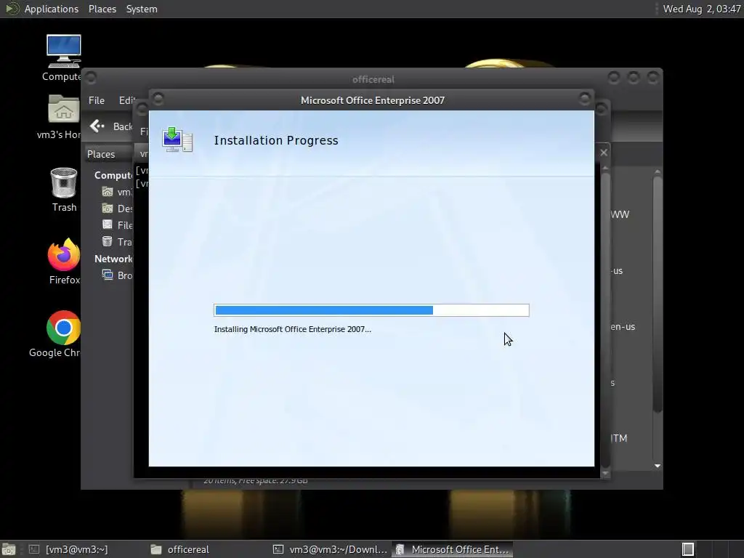Screen dimensions: 744x558
Task: Click the Desktop folder icon in sidebar
Action: pyautogui.click(x=108, y=208)
